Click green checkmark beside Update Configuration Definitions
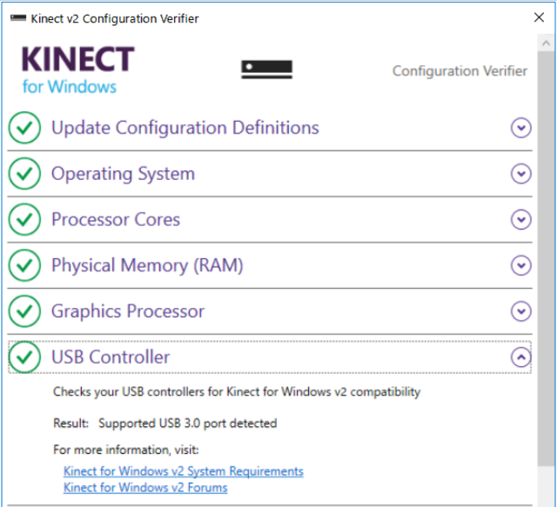The height and width of the screenshot is (507, 557). (24, 128)
